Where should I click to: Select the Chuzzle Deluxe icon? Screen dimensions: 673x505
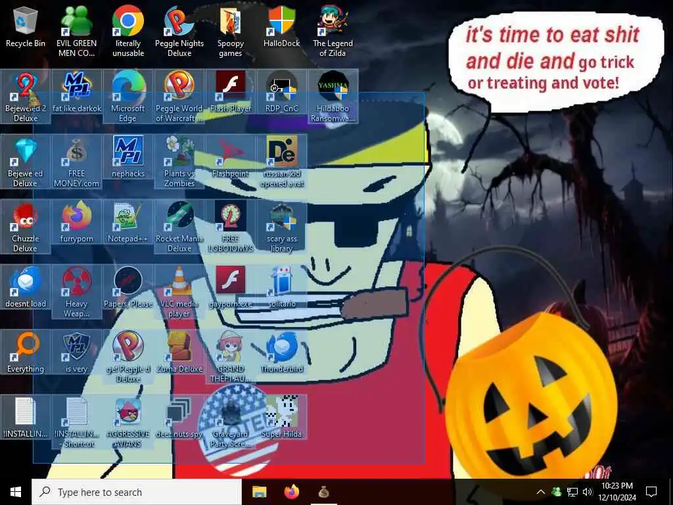(x=26, y=227)
